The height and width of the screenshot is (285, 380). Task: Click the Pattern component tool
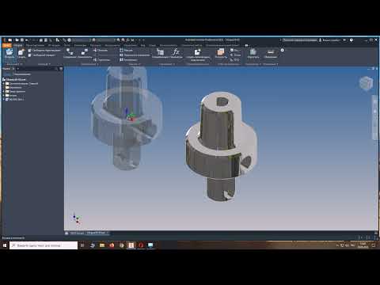coord(126,50)
